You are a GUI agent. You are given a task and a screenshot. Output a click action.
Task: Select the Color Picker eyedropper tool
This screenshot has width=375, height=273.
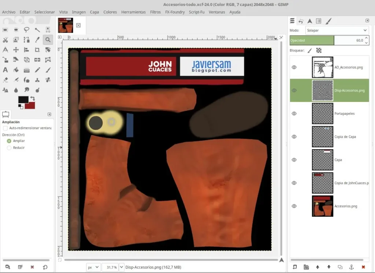(x=37, y=39)
